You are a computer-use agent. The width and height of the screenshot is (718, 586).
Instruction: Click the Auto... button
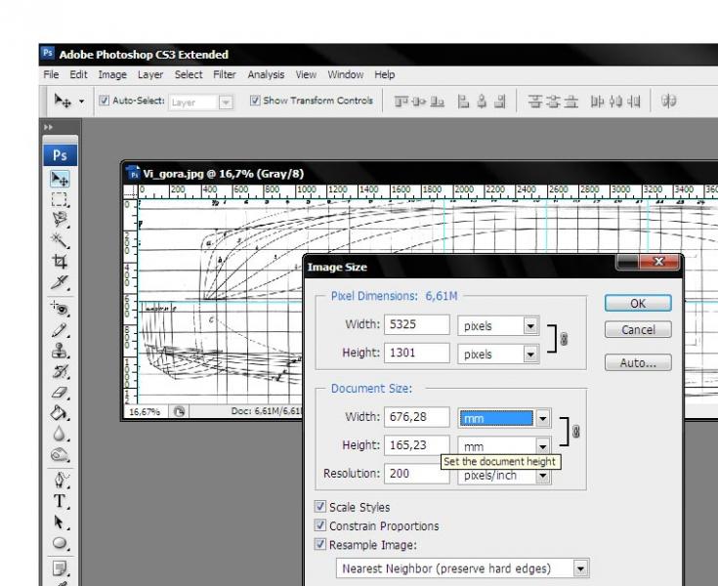click(638, 362)
